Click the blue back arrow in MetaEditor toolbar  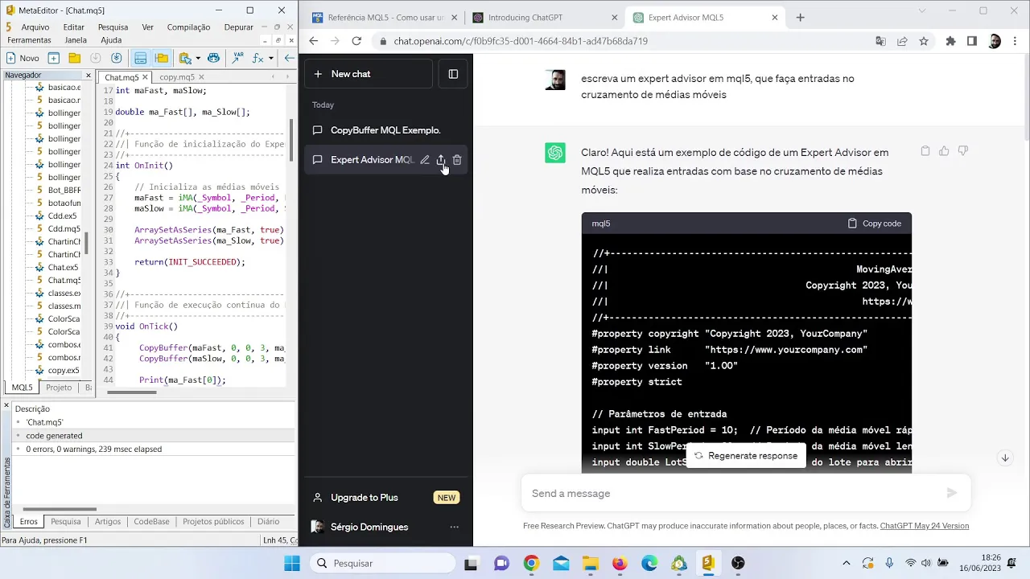(290, 58)
